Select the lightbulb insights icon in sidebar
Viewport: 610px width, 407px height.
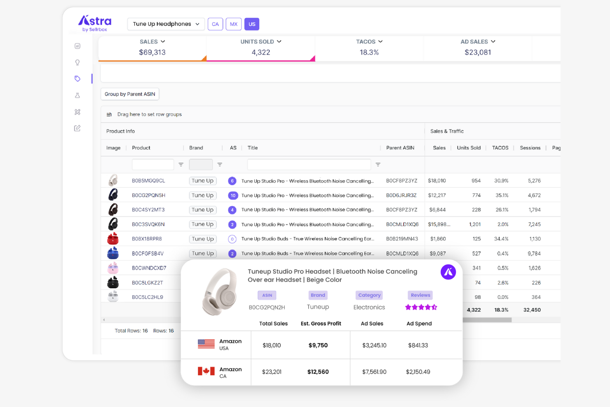[77, 62]
